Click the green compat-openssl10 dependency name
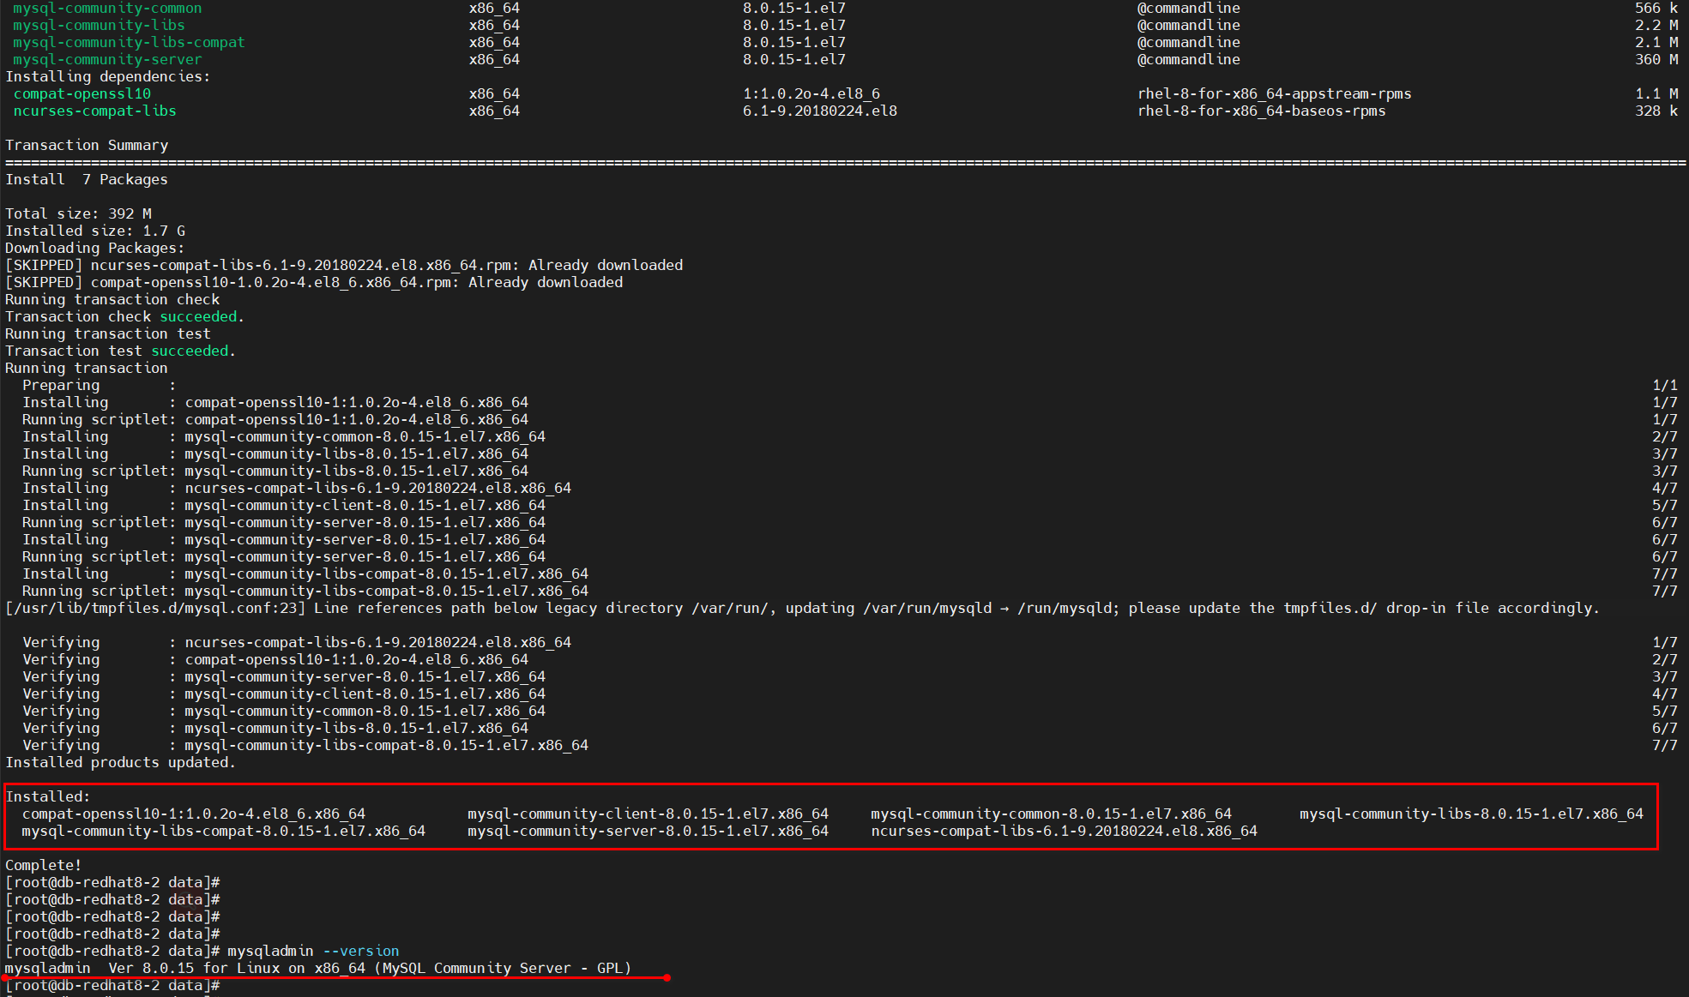Viewport: 1689px width, 997px height. [82, 93]
